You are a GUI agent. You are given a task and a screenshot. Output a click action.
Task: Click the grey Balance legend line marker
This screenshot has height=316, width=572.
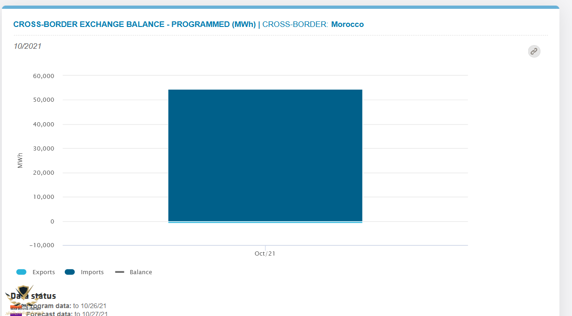coord(120,272)
